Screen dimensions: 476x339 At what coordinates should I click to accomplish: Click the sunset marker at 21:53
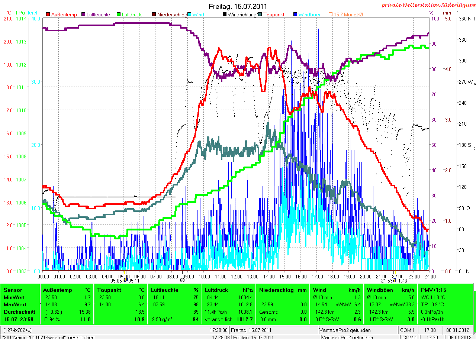395,279
